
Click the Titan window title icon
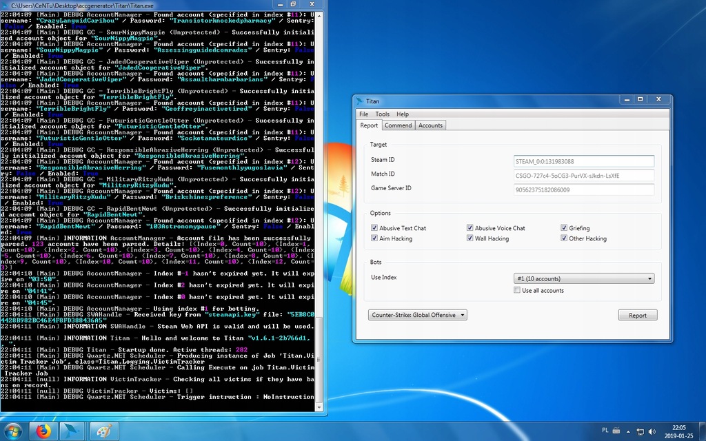[360, 101]
